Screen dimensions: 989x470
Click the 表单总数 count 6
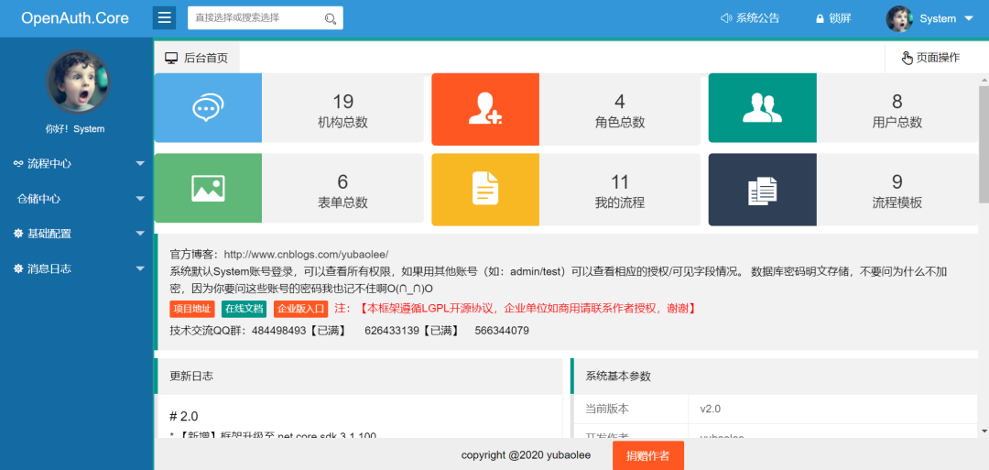(x=342, y=181)
